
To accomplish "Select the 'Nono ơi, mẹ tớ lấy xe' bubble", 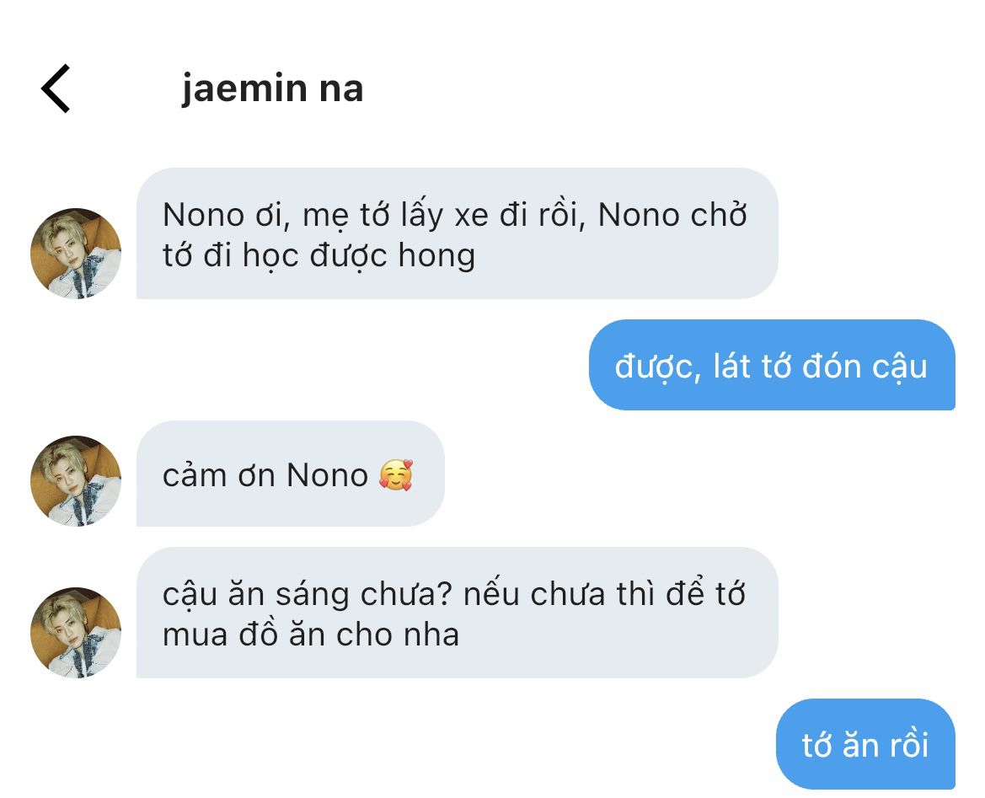I will click(x=458, y=233).
